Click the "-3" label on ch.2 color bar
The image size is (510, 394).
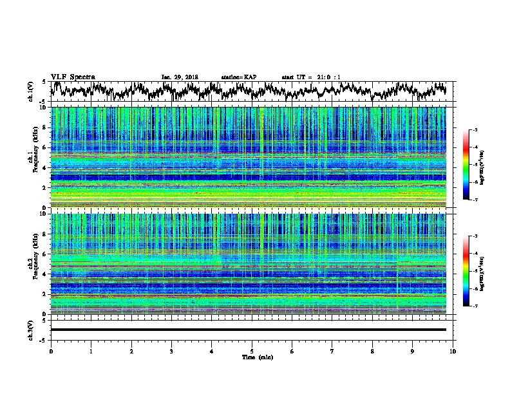tap(475, 236)
